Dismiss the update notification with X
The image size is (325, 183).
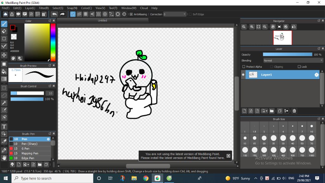tap(228, 156)
